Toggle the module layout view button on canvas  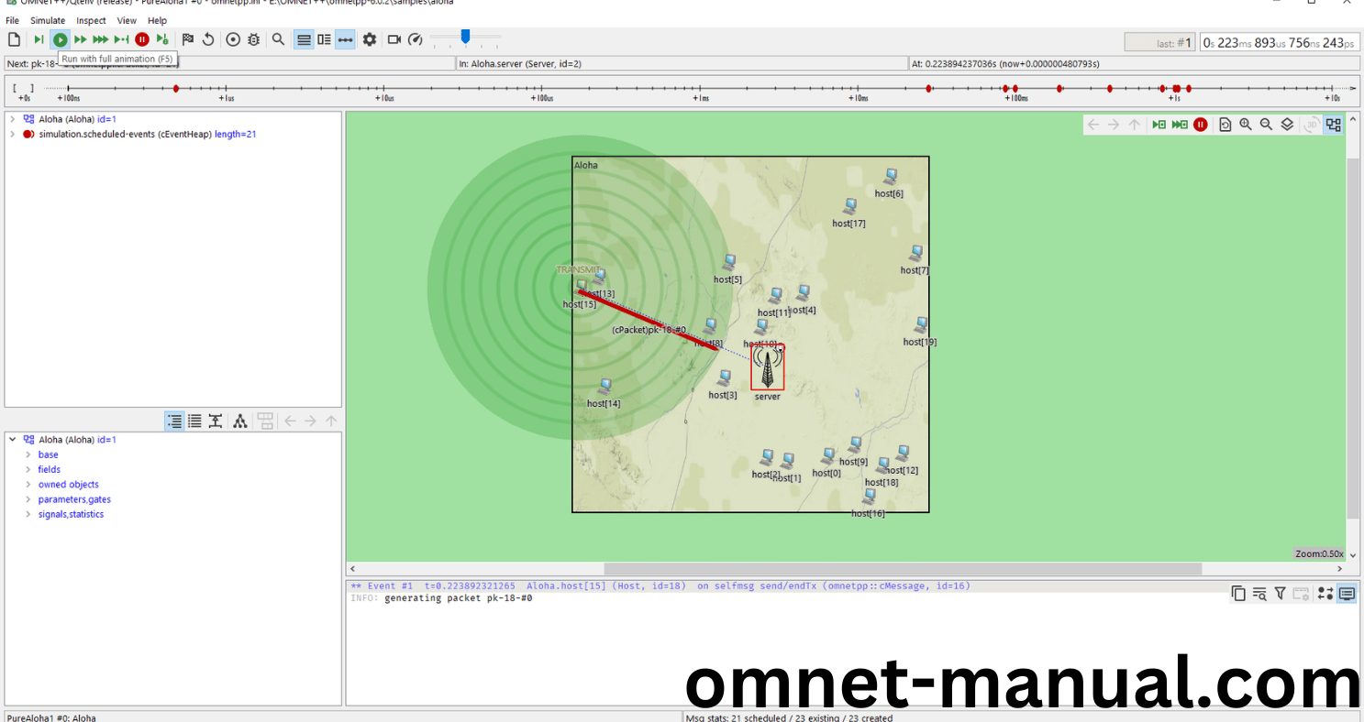pos(1333,125)
